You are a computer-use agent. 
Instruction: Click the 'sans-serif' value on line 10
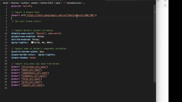(54, 33)
